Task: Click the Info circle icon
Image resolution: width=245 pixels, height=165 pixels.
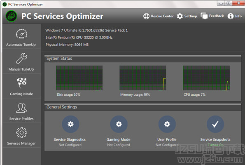Action: 230,16
